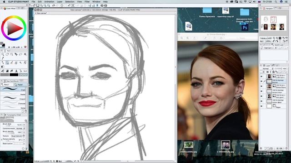Click the Navigator rotate left icon

click(x=274, y=41)
